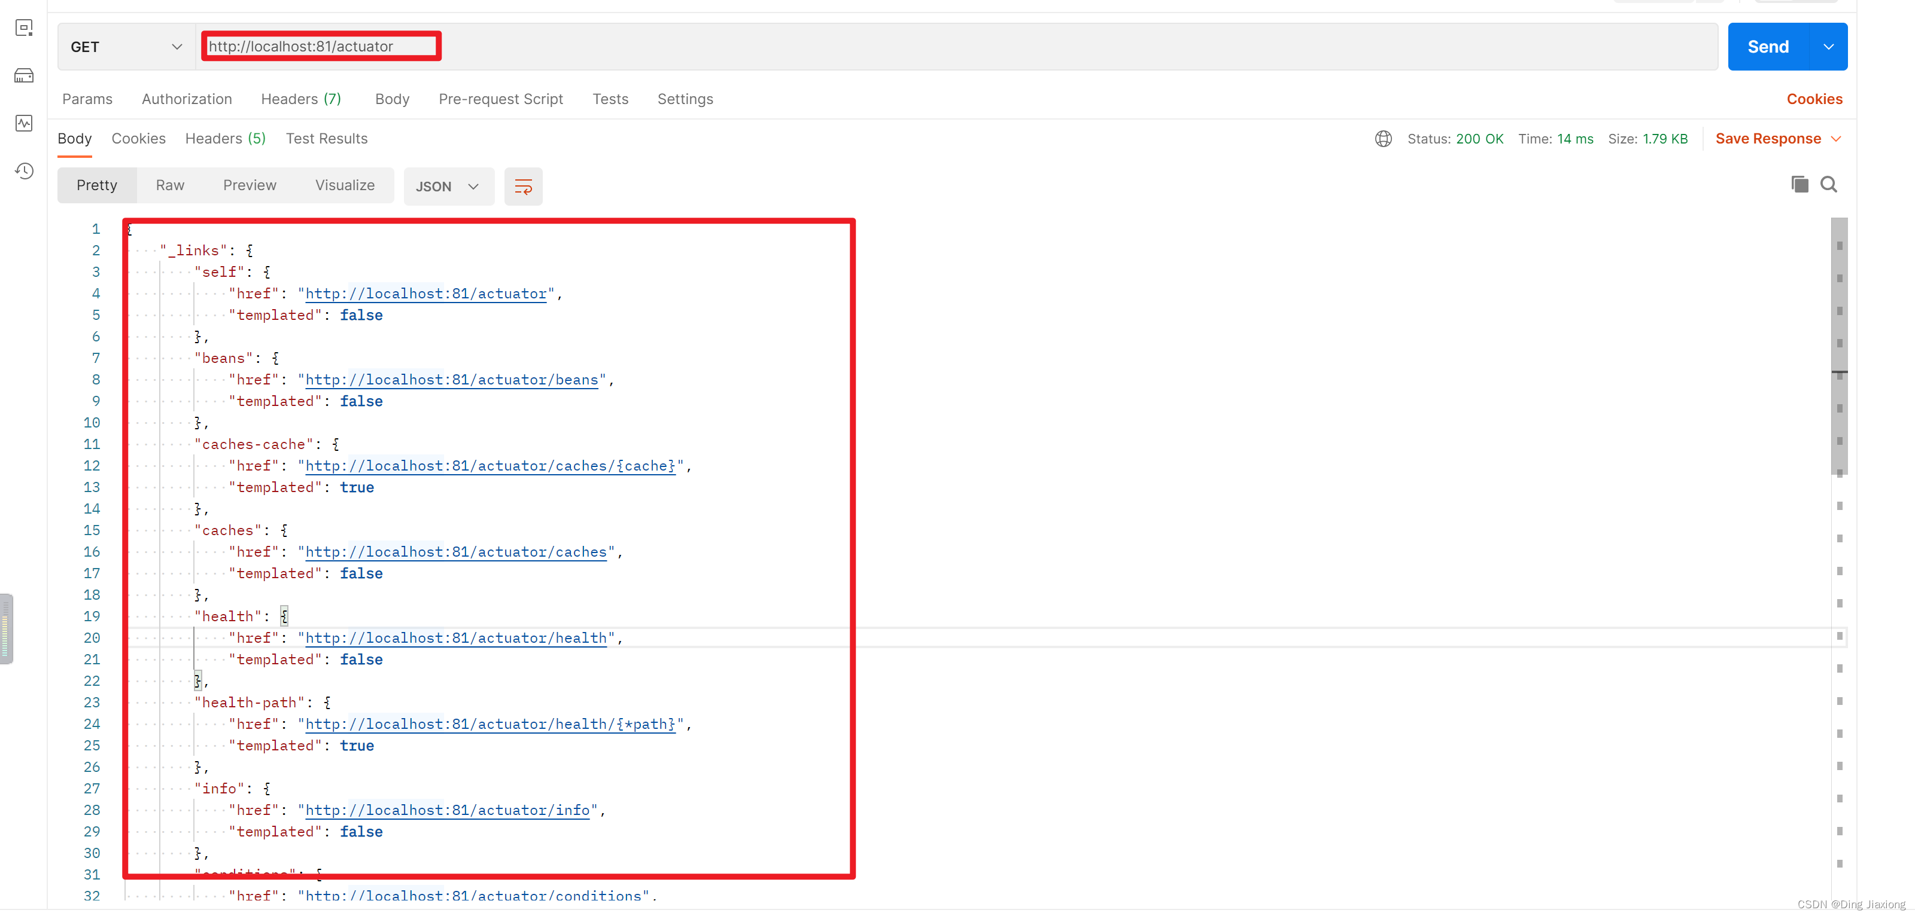Image resolution: width=1915 pixels, height=916 pixels.
Task: Expand the Save Response dropdown arrow
Action: (x=1836, y=139)
